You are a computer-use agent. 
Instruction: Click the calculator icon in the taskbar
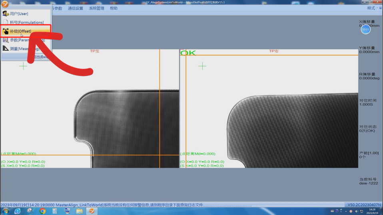click(x=55, y=211)
